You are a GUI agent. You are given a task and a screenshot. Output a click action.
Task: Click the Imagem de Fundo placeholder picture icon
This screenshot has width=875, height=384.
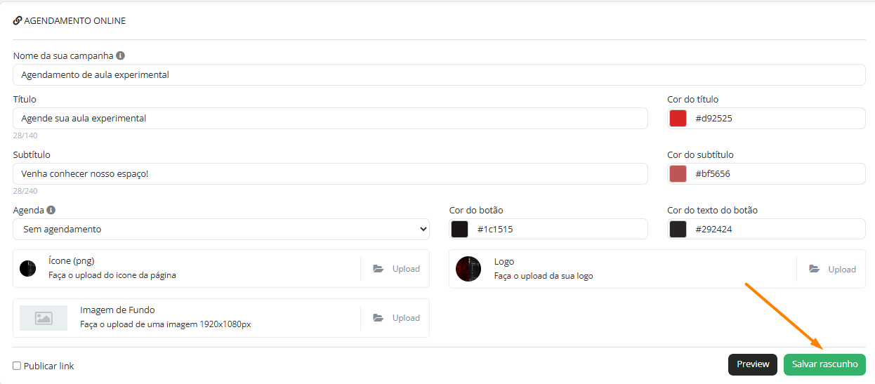pos(44,318)
